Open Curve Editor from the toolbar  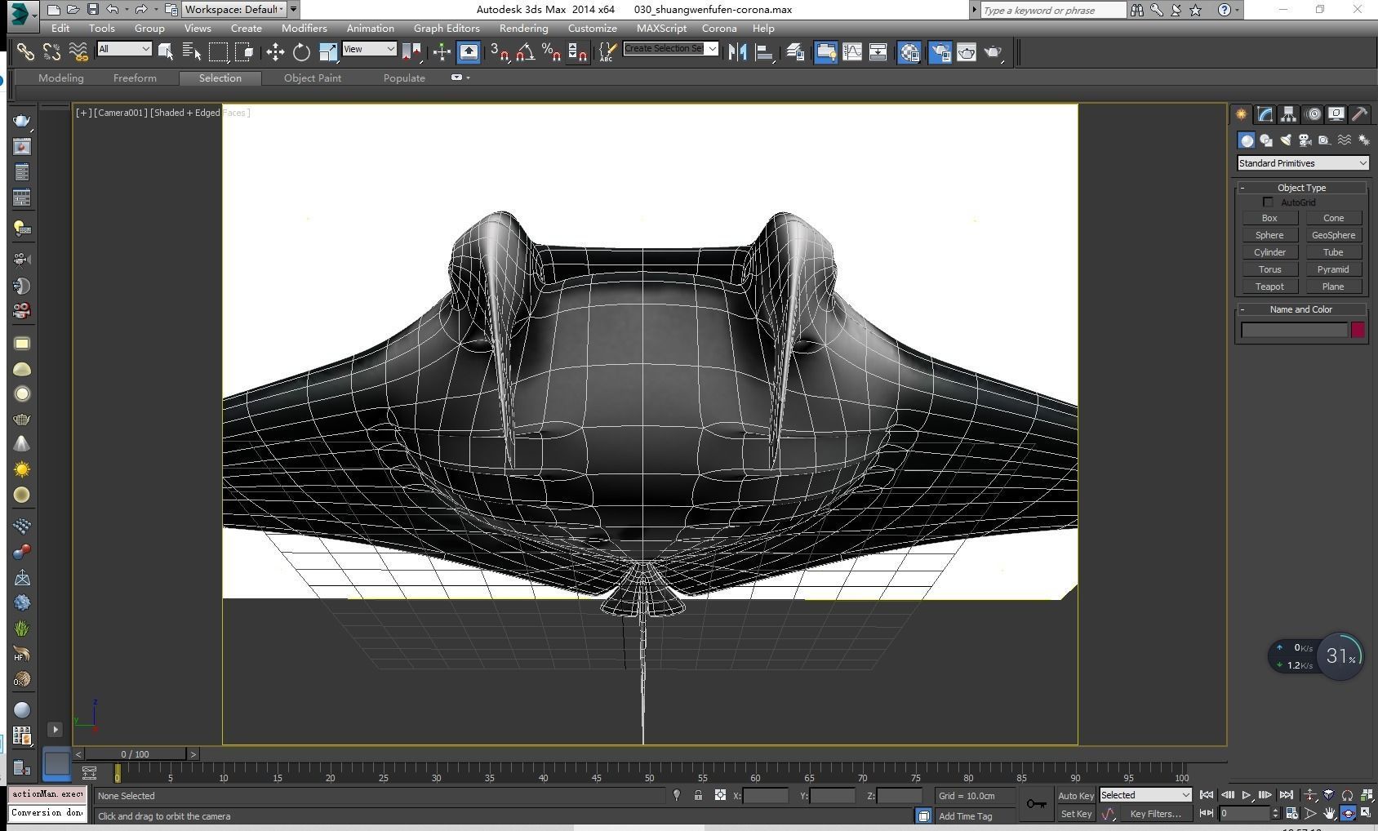tap(852, 52)
